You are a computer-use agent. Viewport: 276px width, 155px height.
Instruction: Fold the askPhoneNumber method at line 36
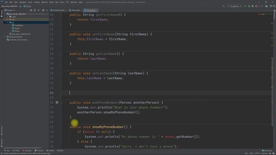click(61, 102)
